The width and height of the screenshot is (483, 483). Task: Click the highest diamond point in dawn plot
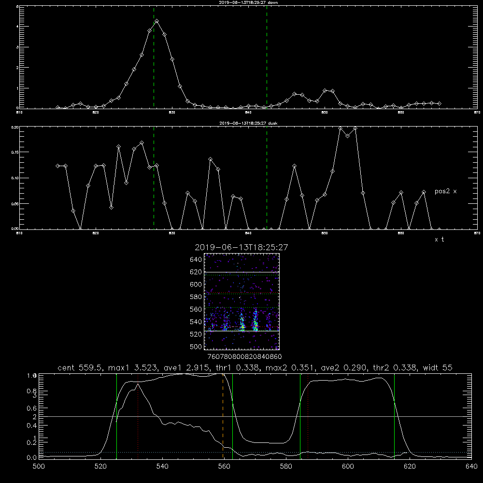click(x=157, y=21)
